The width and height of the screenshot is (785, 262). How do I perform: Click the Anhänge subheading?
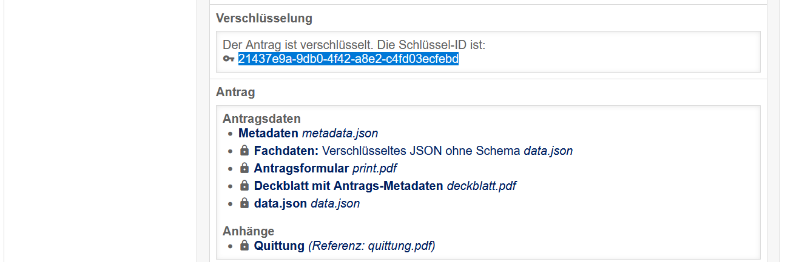click(248, 231)
